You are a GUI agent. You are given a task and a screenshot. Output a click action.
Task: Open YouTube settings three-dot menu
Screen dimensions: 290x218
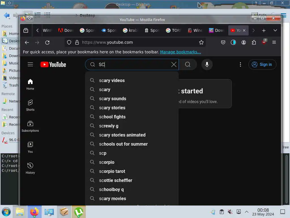[240, 64]
